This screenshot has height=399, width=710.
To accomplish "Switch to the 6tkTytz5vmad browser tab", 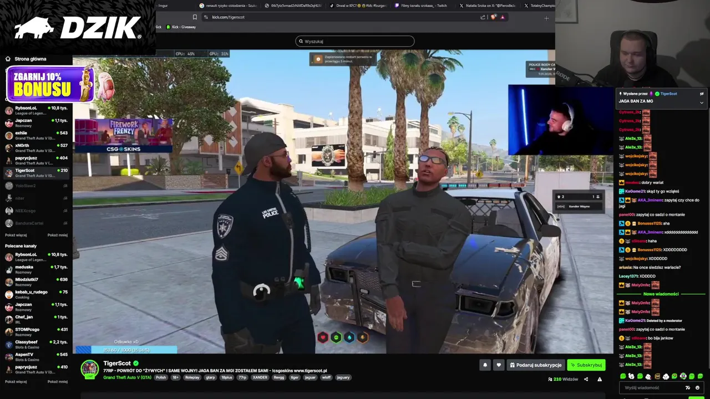I will pos(293,6).
